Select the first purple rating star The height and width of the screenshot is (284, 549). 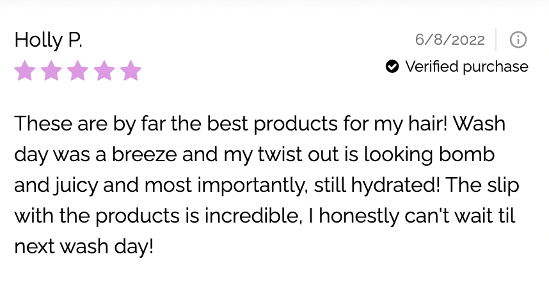(25, 70)
